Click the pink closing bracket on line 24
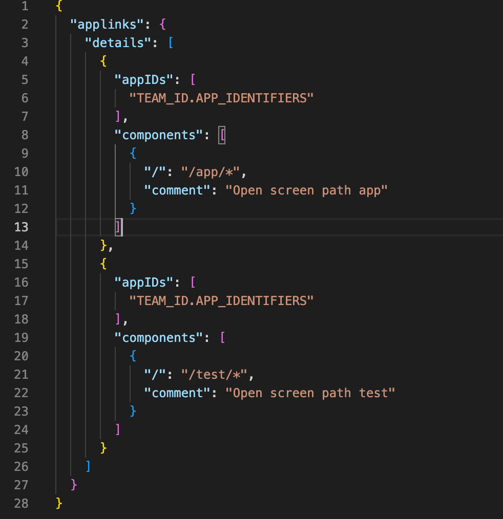This screenshot has height=519, width=503. [x=118, y=429]
